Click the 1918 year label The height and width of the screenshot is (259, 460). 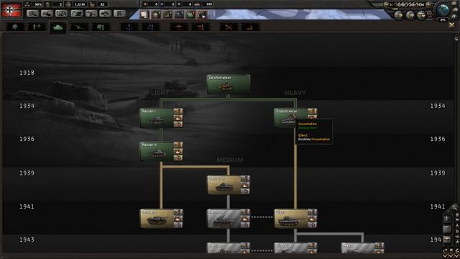click(x=27, y=73)
